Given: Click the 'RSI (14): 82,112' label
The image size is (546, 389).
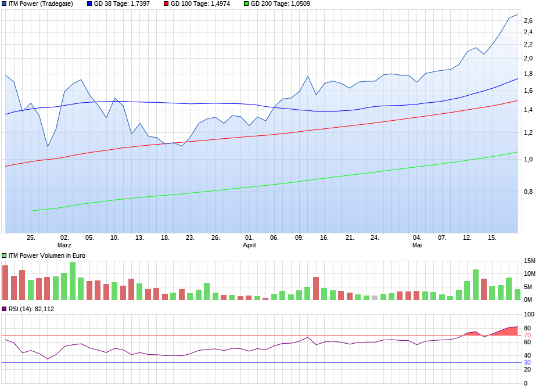Looking at the screenshot, I should (x=31, y=309).
